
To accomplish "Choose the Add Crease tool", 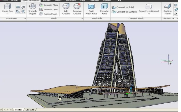I will [x=66, y=9].
